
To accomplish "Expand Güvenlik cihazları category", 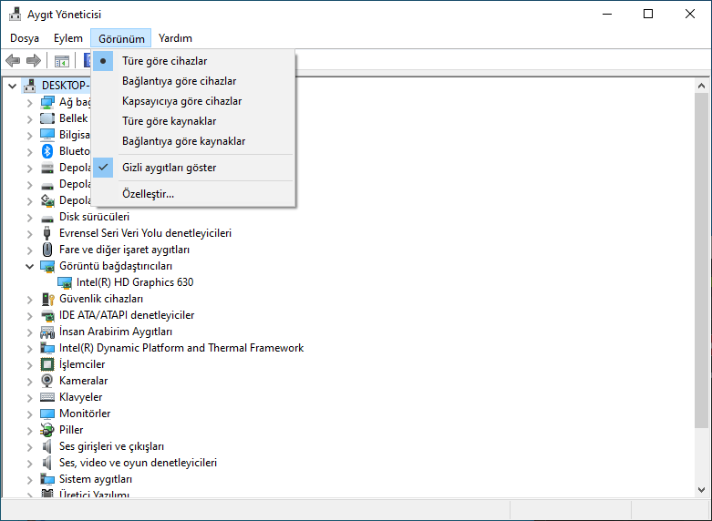I will [29, 300].
